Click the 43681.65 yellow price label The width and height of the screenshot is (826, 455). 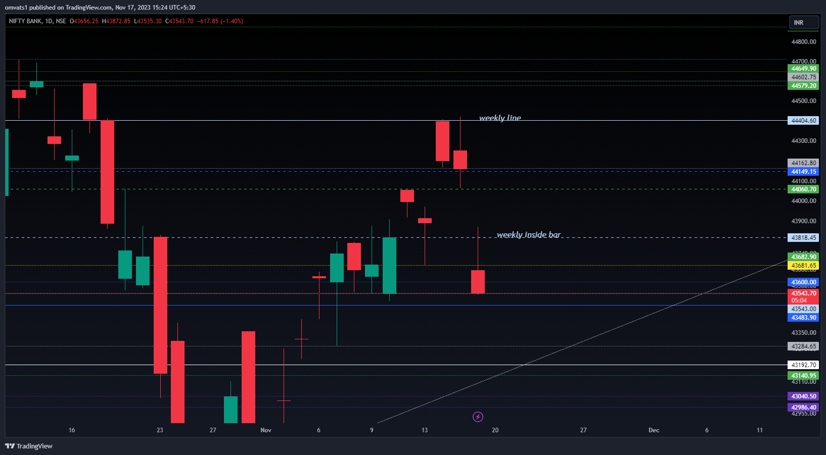tap(803, 266)
